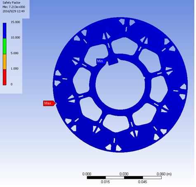Viewport: 196px width, 187px height.
Task: Click the 0.060 (m) scale label
Action: (164, 174)
